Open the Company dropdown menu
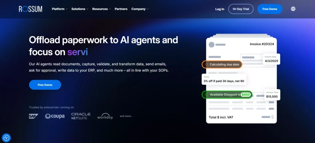This screenshot has width=315, height=143. pos(140,9)
